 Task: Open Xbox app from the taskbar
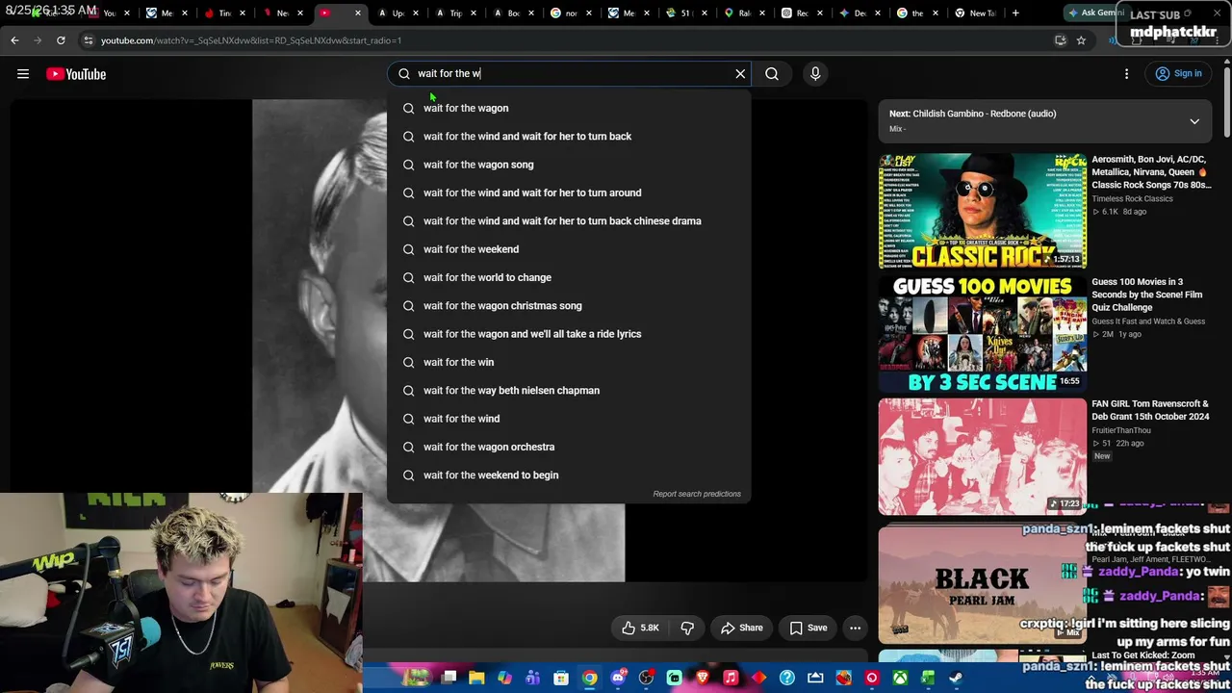coord(900,678)
